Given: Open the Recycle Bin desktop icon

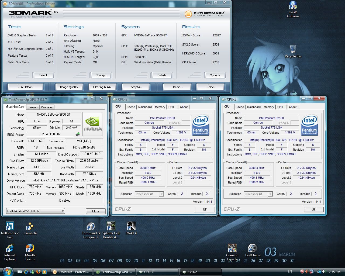Looking at the screenshot, I should click(x=293, y=50).
